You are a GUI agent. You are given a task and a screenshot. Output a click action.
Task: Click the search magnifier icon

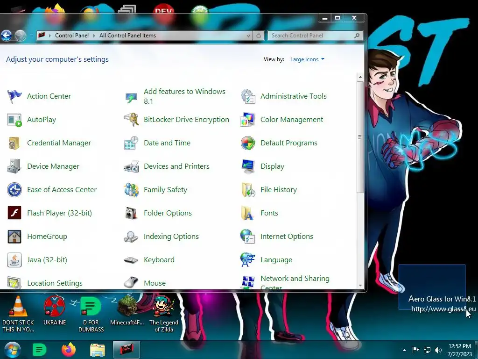[357, 36]
